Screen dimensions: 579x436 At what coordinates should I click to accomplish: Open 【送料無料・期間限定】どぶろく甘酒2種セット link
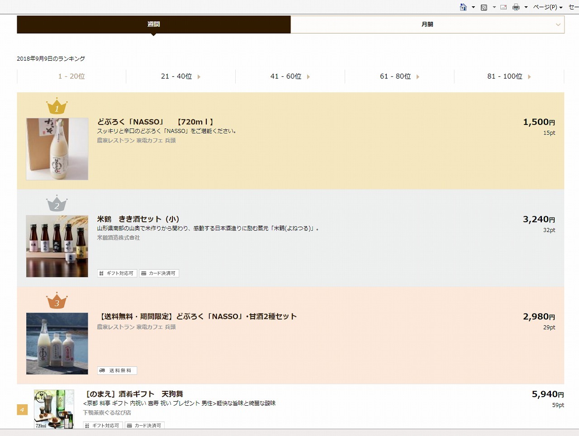click(197, 317)
